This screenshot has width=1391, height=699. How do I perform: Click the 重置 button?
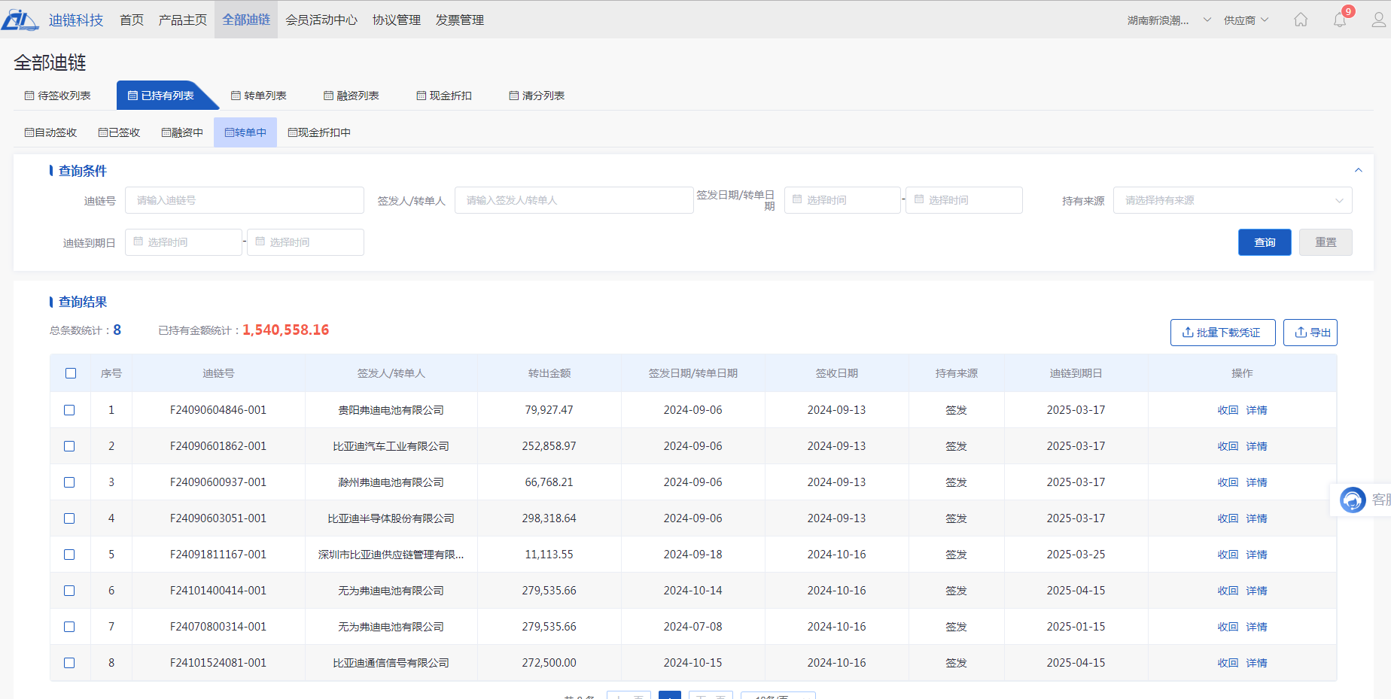click(1326, 242)
